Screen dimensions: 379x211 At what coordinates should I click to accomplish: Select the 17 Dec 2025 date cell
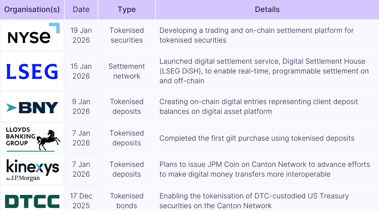click(81, 201)
